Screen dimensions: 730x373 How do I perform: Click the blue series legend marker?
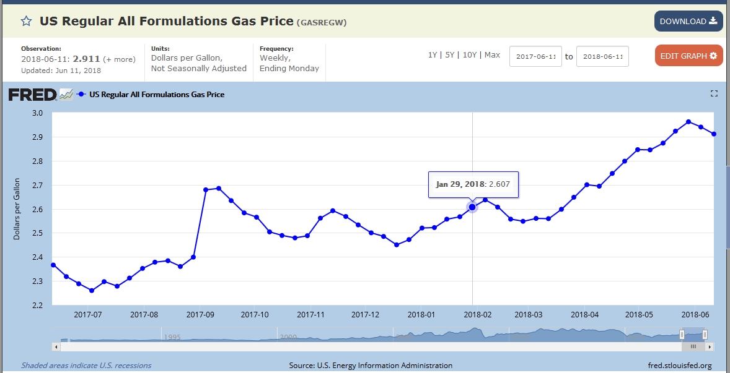(x=82, y=95)
